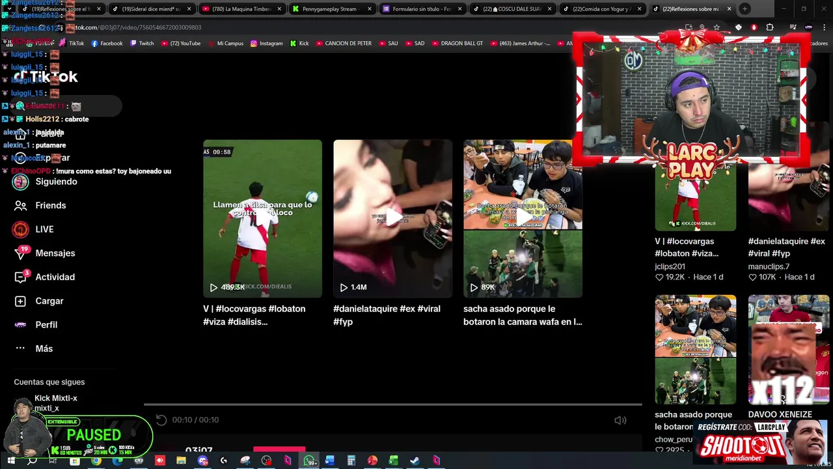Open Calculator from the taskbar
833x469 pixels.
351,461
